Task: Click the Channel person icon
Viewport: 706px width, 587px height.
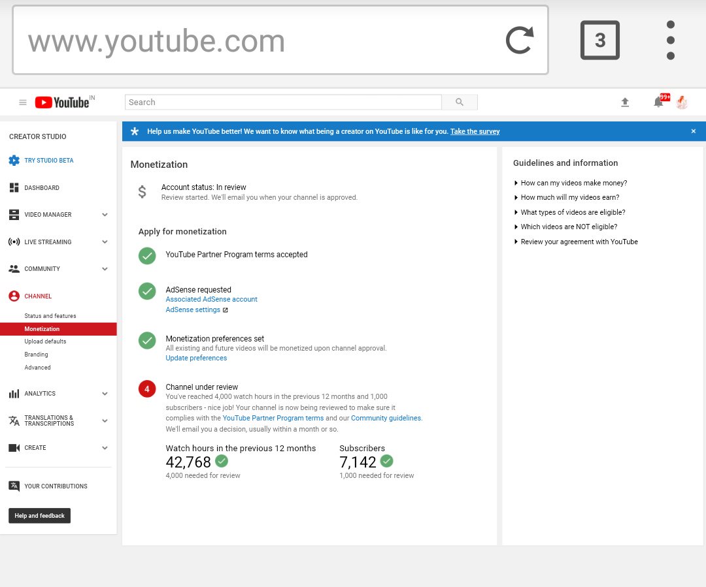Action: click(x=14, y=296)
